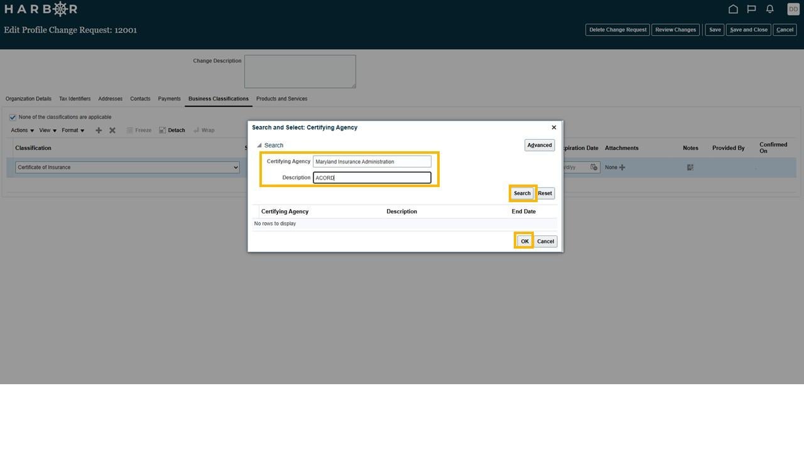Focus the Certifying Agency search field
Viewport: 804px width, 452px height.
click(372, 162)
